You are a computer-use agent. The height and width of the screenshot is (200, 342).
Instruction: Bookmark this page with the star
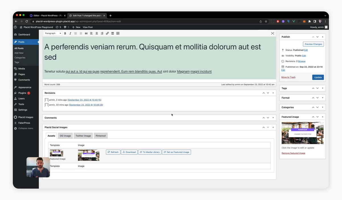pos(266,21)
